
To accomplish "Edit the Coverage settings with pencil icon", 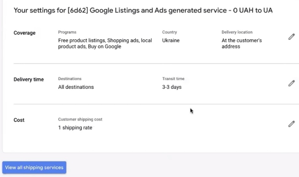I will coord(292,37).
